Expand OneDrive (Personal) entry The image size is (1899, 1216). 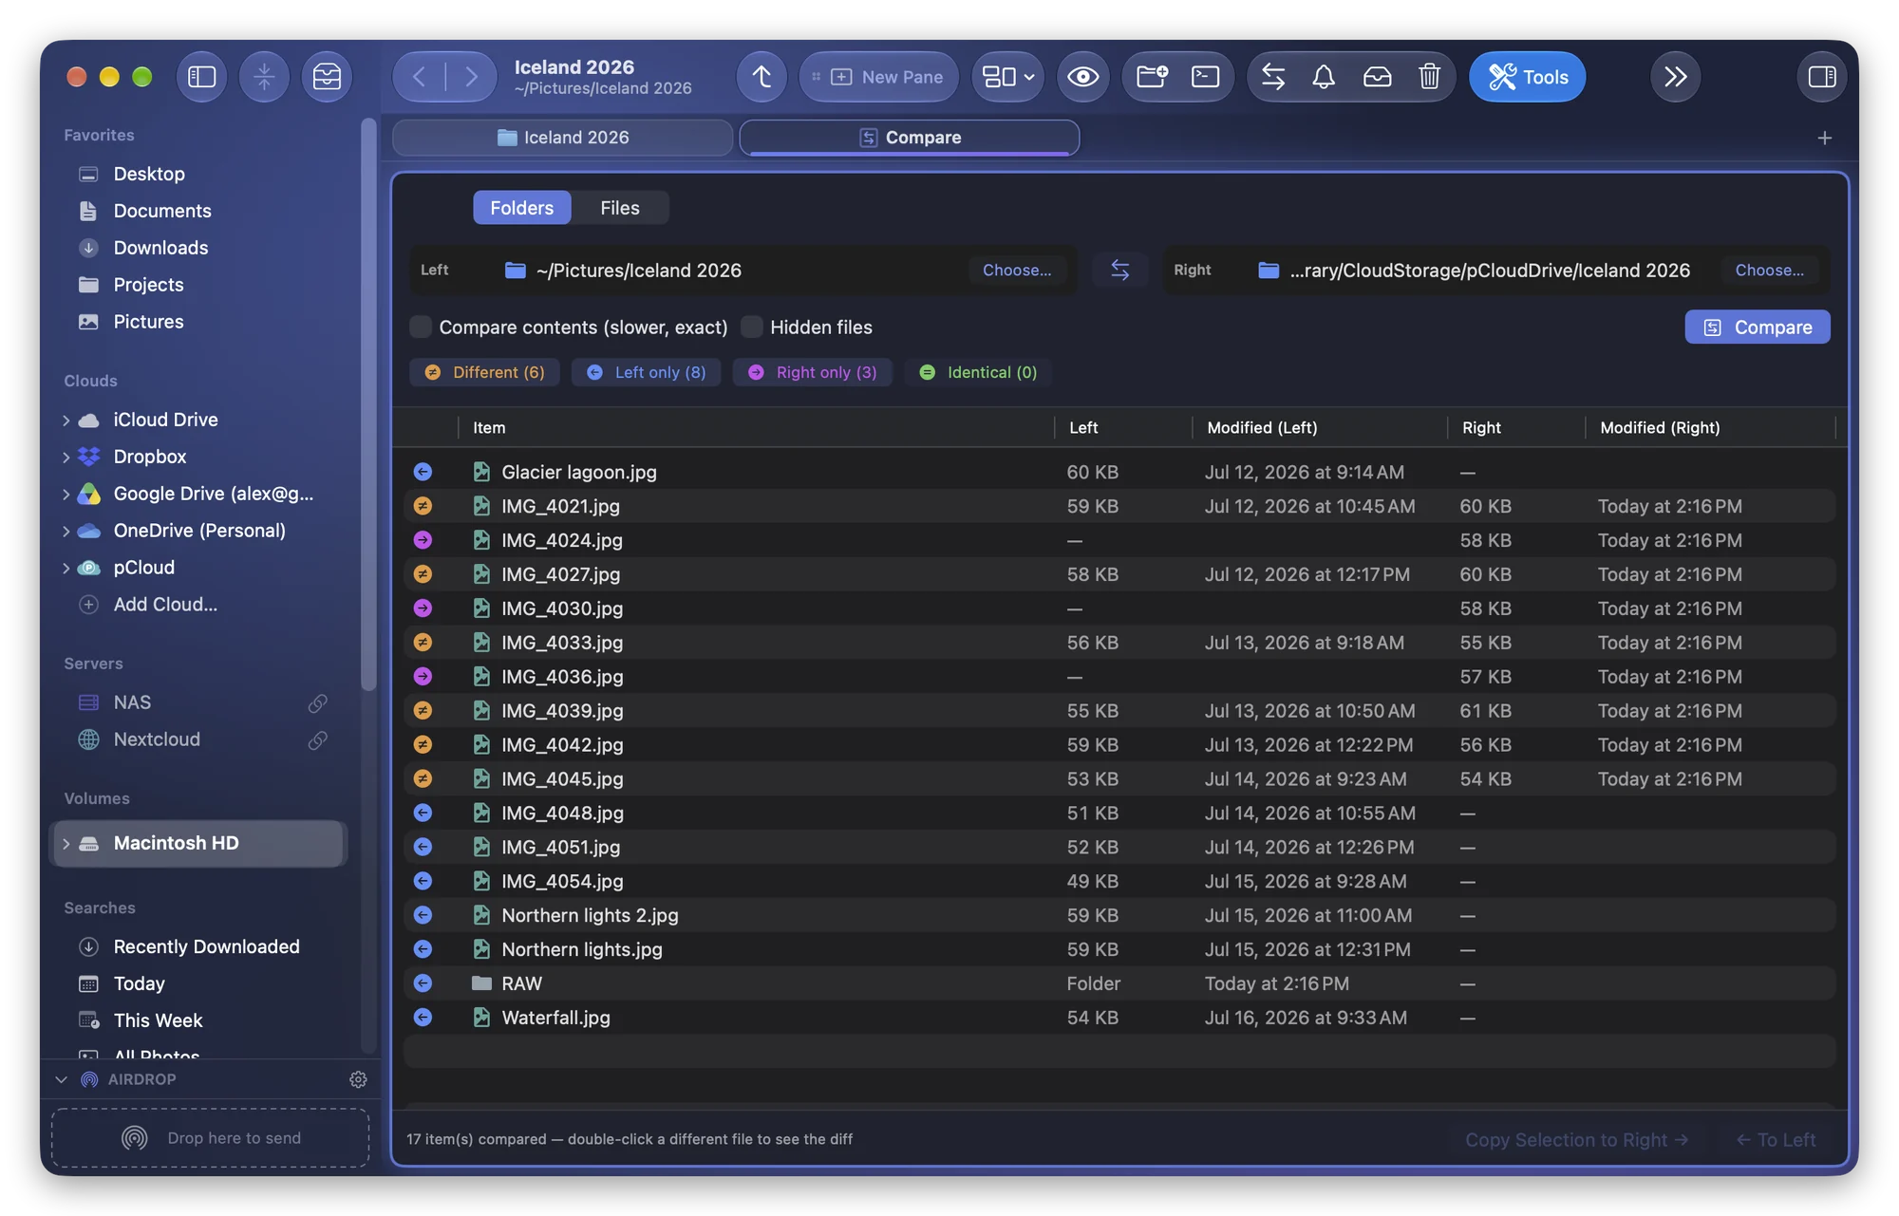[66, 532]
